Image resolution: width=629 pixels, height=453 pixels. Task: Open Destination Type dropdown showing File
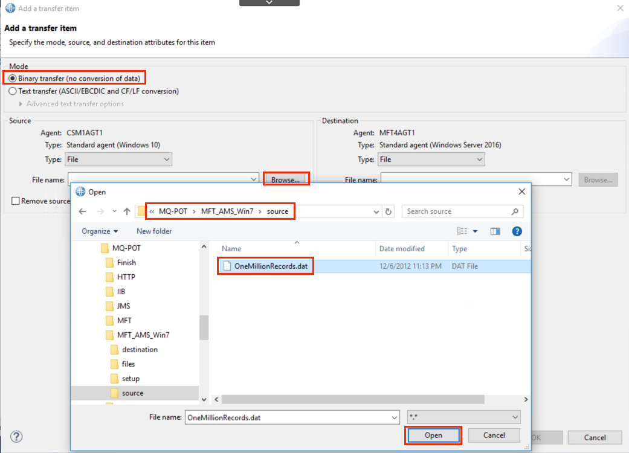[431, 159]
